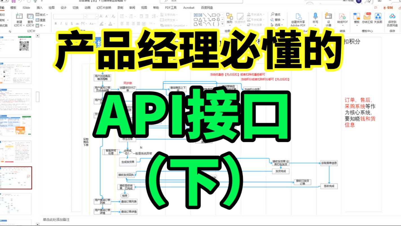Toggle bulleted list
The height and width of the screenshot is (226, 401).
coord(122,17)
